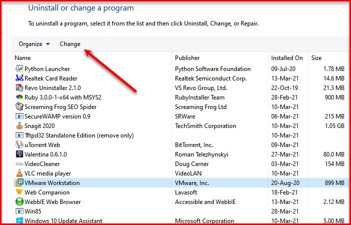Click the SecureWAMP version 0.9 icon

20,116
